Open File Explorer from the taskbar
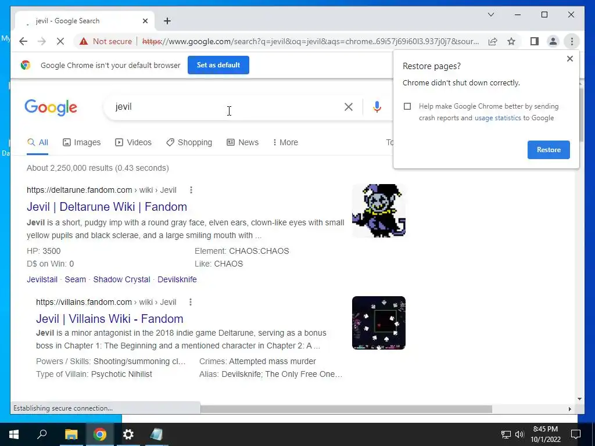Screen dimensions: 595x446 tap(71, 434)
